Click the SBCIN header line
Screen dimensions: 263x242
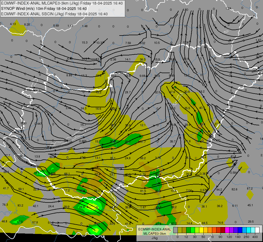[x=54, y=14]
